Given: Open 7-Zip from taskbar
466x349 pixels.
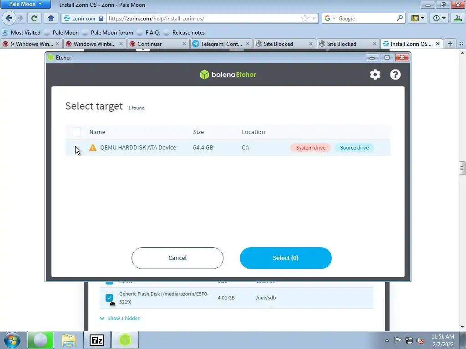Looking at the screenshot, I should [x=97, y=340].
